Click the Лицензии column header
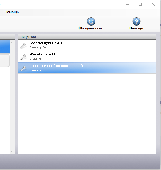Screen dimensions: 161x170 point(87,37)
